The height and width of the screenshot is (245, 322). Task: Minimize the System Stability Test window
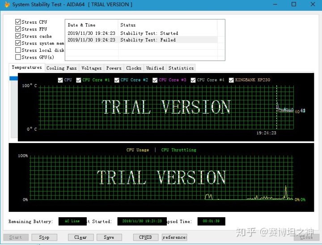(x=275, y=4)
